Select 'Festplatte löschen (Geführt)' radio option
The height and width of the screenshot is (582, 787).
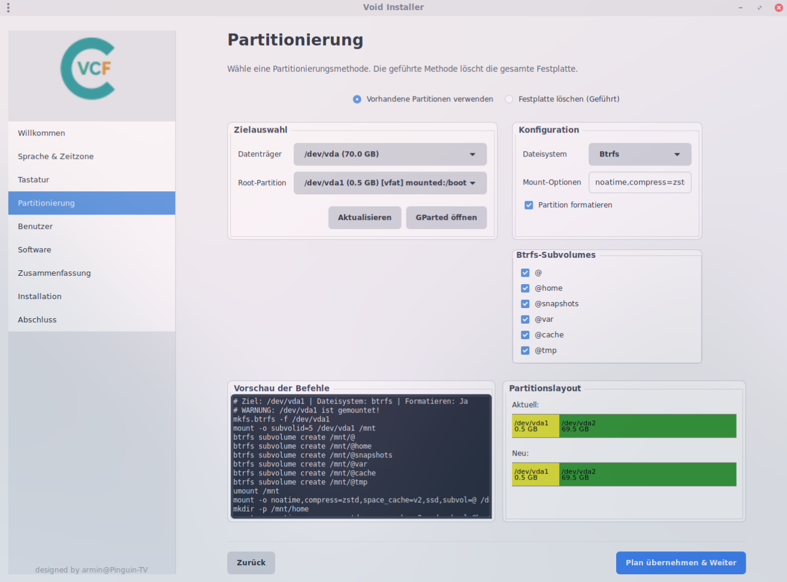tap(509, 99)
